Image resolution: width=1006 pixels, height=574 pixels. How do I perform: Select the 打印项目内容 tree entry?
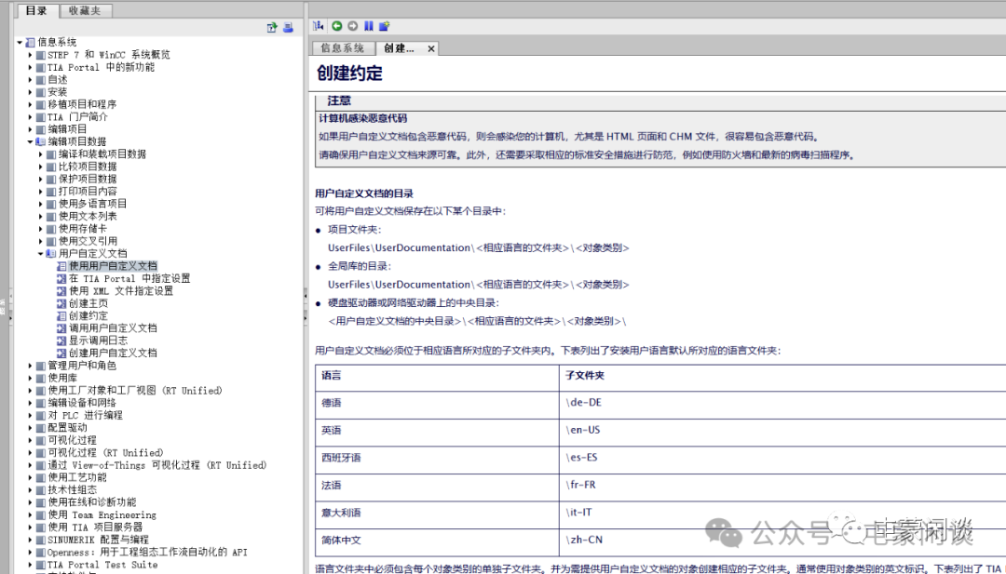coord(88,192)
